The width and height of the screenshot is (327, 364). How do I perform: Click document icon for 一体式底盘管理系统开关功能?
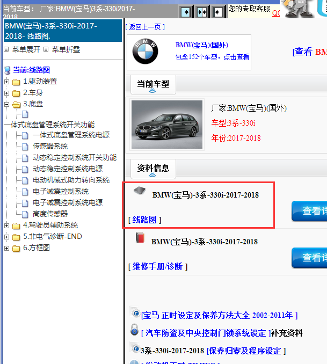tap(25, 114)
